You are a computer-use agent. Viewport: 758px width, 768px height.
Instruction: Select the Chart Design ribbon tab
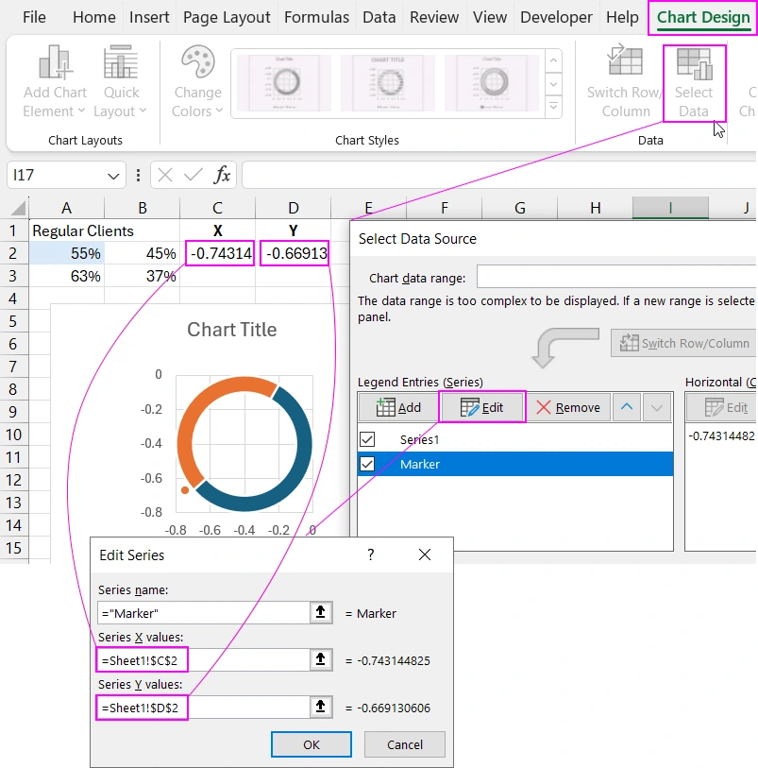pos(702,16)
